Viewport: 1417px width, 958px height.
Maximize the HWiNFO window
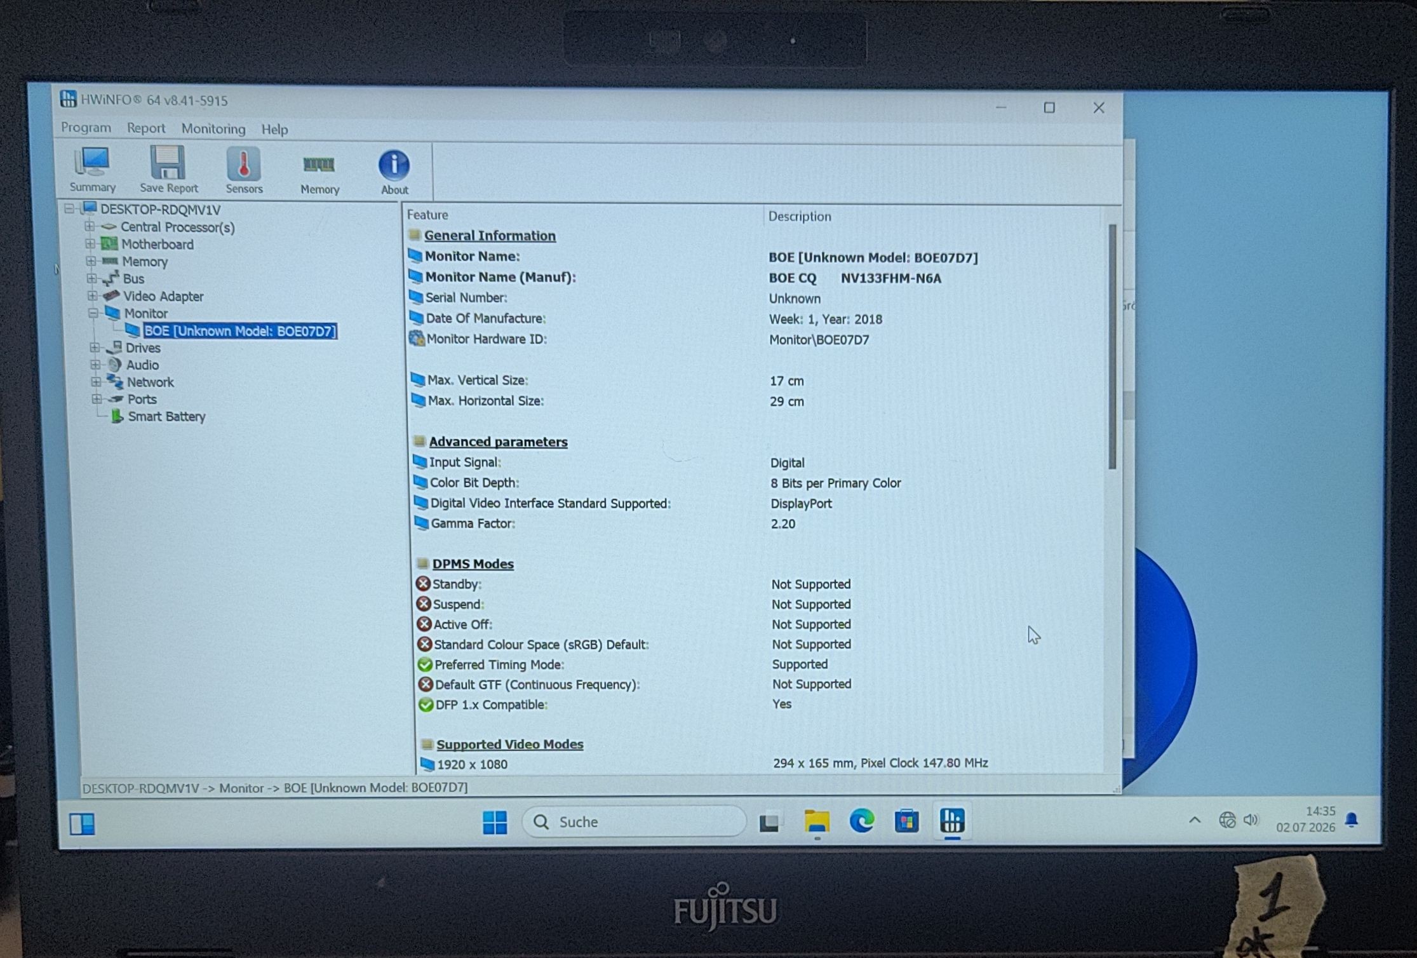[1049, 107]
